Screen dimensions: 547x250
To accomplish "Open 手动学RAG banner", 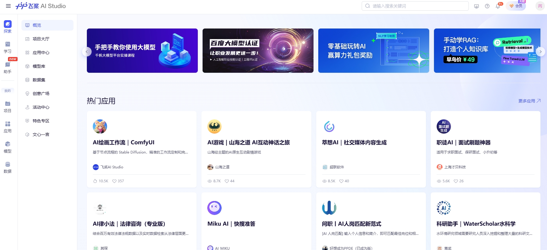I will click(x=487, y=50).
